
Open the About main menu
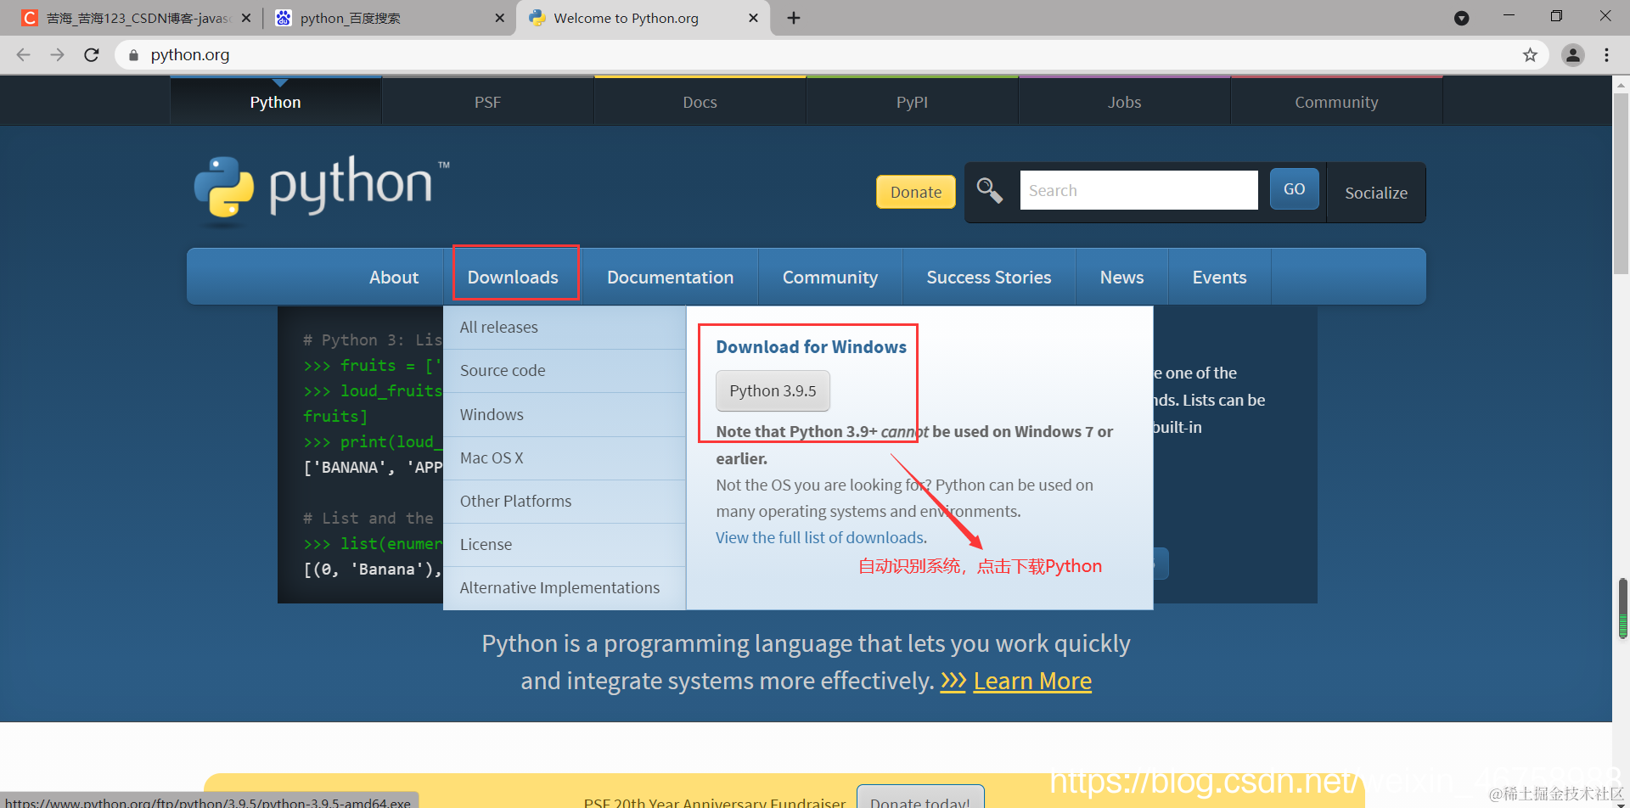pos(394,278)
